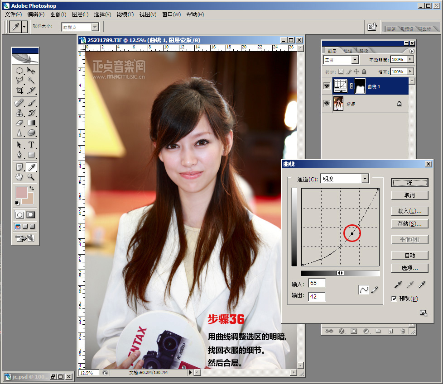Screen dimensions: 443x384
Task: Open the 滤镜 (Filter) menu
Action: coord(125,14)
